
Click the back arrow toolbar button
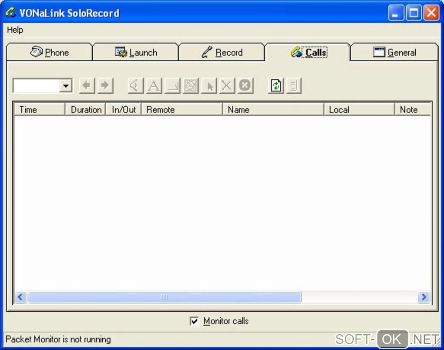tap(87, 85)
